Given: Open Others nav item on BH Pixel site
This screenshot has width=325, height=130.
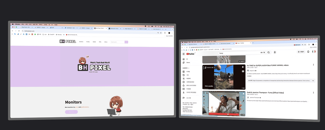Looking at the screenshot, I should click(x=106, y=42).
